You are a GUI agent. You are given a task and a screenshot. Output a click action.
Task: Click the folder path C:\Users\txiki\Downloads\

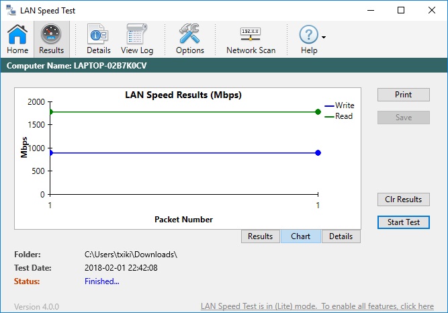(x=131, y=255)
